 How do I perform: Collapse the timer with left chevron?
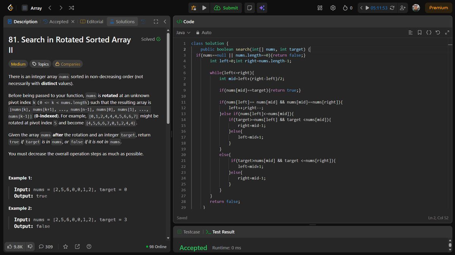point(361,8)
